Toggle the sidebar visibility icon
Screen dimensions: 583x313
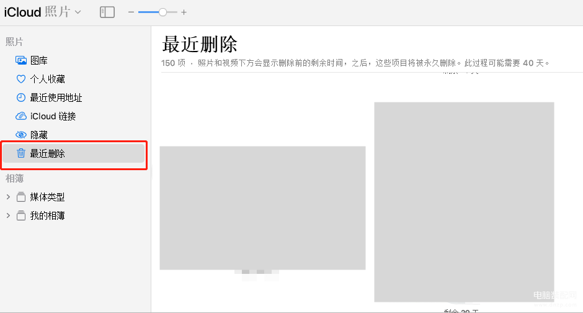click(107, 12)
